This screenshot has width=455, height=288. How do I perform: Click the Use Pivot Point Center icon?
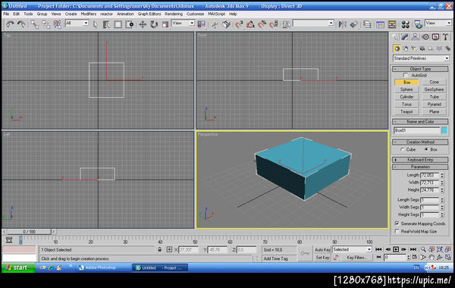pyautogui.click(x=201, y=25)
